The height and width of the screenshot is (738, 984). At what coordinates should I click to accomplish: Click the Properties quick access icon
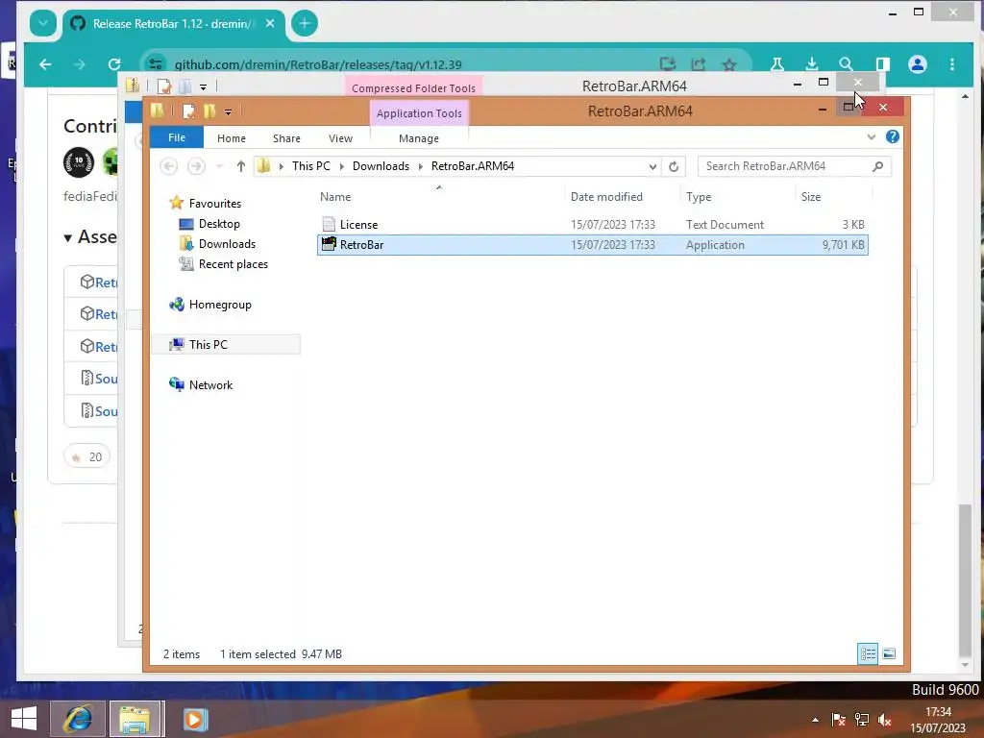pyautogui.click(x=188, y=111)
